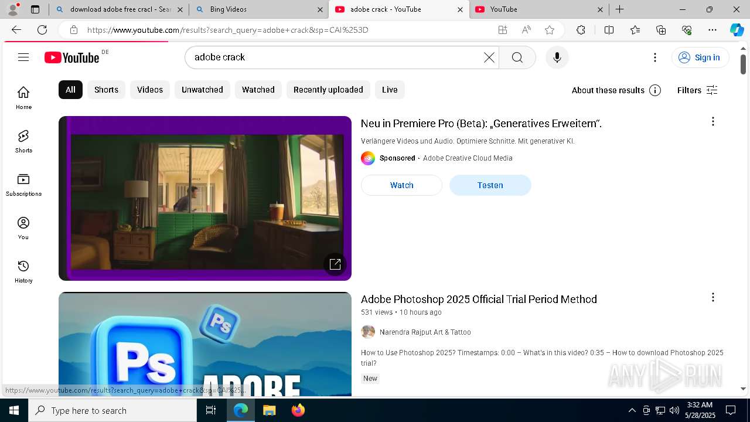This screenshot has width=750, height=422.
Task: Click the About these results info icon
Action: point(655,90)
